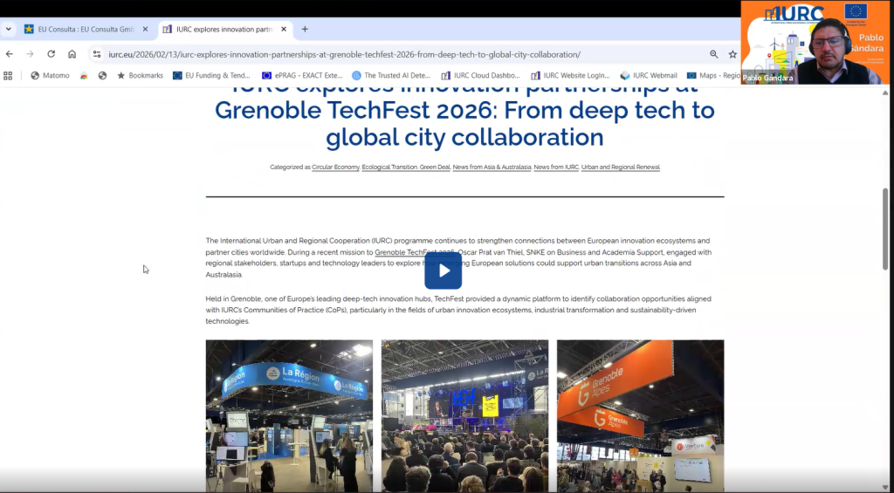Open the La Région booth photo
This screenshot has height=493, width=894.
289,415
